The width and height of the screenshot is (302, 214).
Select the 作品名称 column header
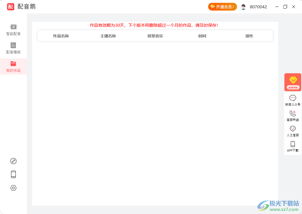tap(61, 36)
